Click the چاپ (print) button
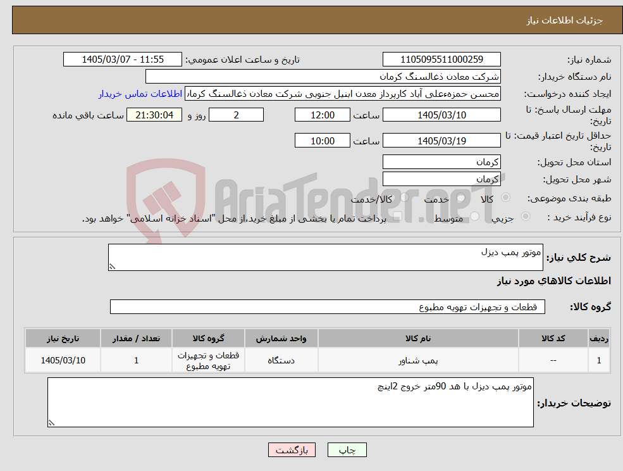 347,450
